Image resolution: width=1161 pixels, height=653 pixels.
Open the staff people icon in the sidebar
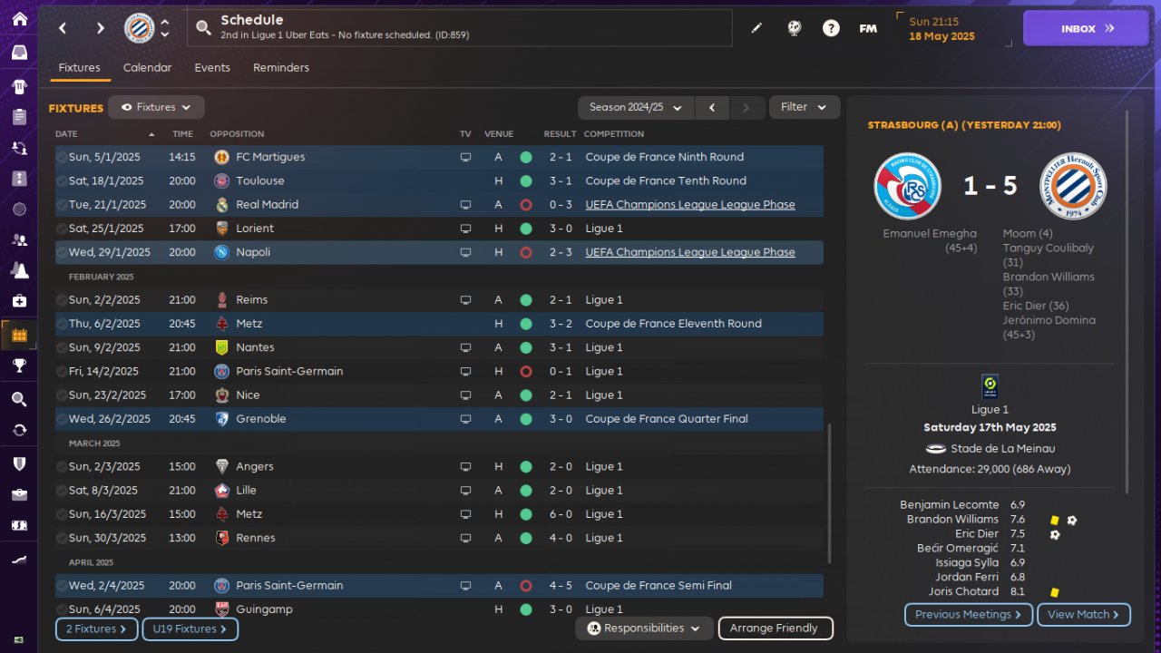click(x=19, y=240)
